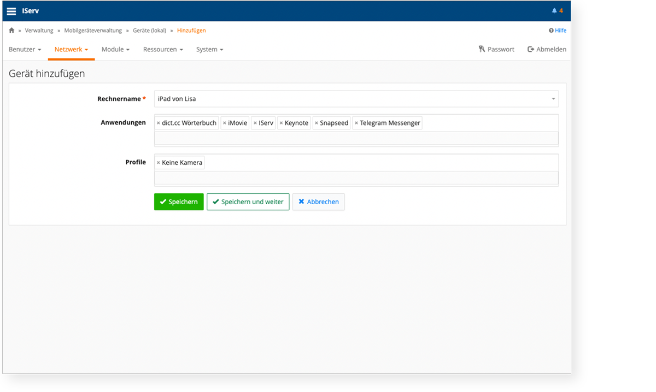Open the Rechnername dropdown

(x=356, y=99)
